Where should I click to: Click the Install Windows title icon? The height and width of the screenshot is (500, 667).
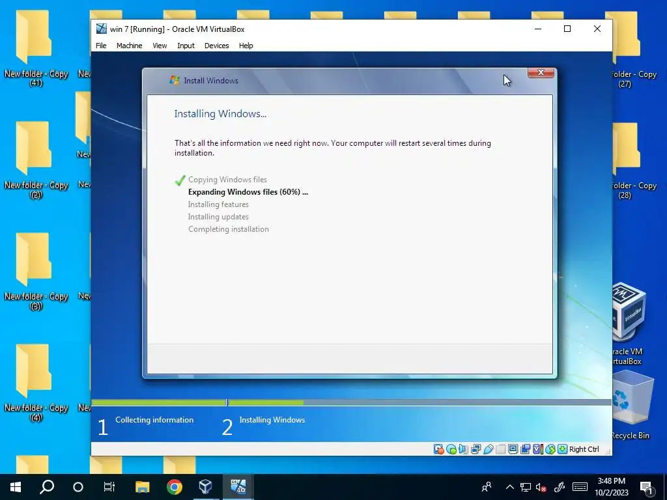pyautogui.click(x=175, y=80)
